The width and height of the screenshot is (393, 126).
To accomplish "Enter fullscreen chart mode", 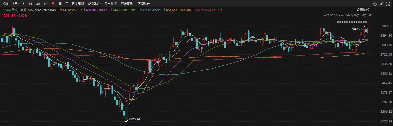I will (388, 4).
